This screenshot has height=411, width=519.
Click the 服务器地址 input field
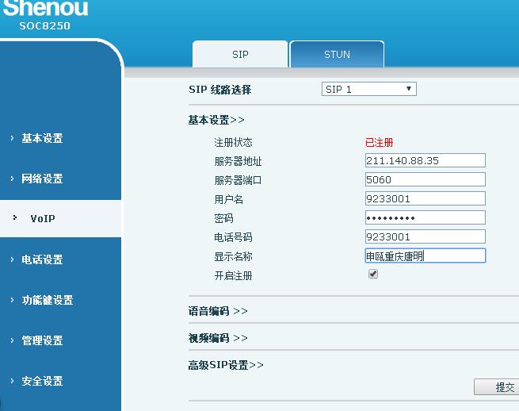coord(425,160)
